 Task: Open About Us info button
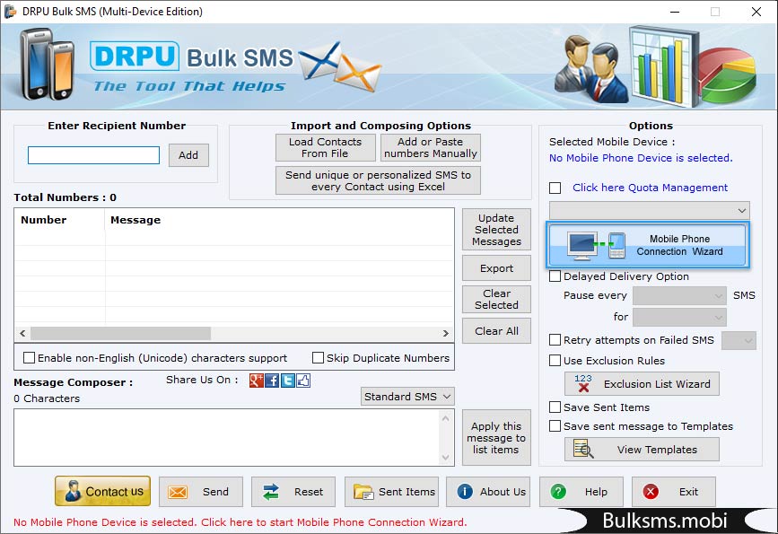click(x=488, y=492)
